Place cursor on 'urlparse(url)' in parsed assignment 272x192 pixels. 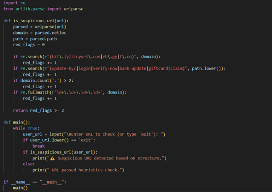click(x=51, y=27)
